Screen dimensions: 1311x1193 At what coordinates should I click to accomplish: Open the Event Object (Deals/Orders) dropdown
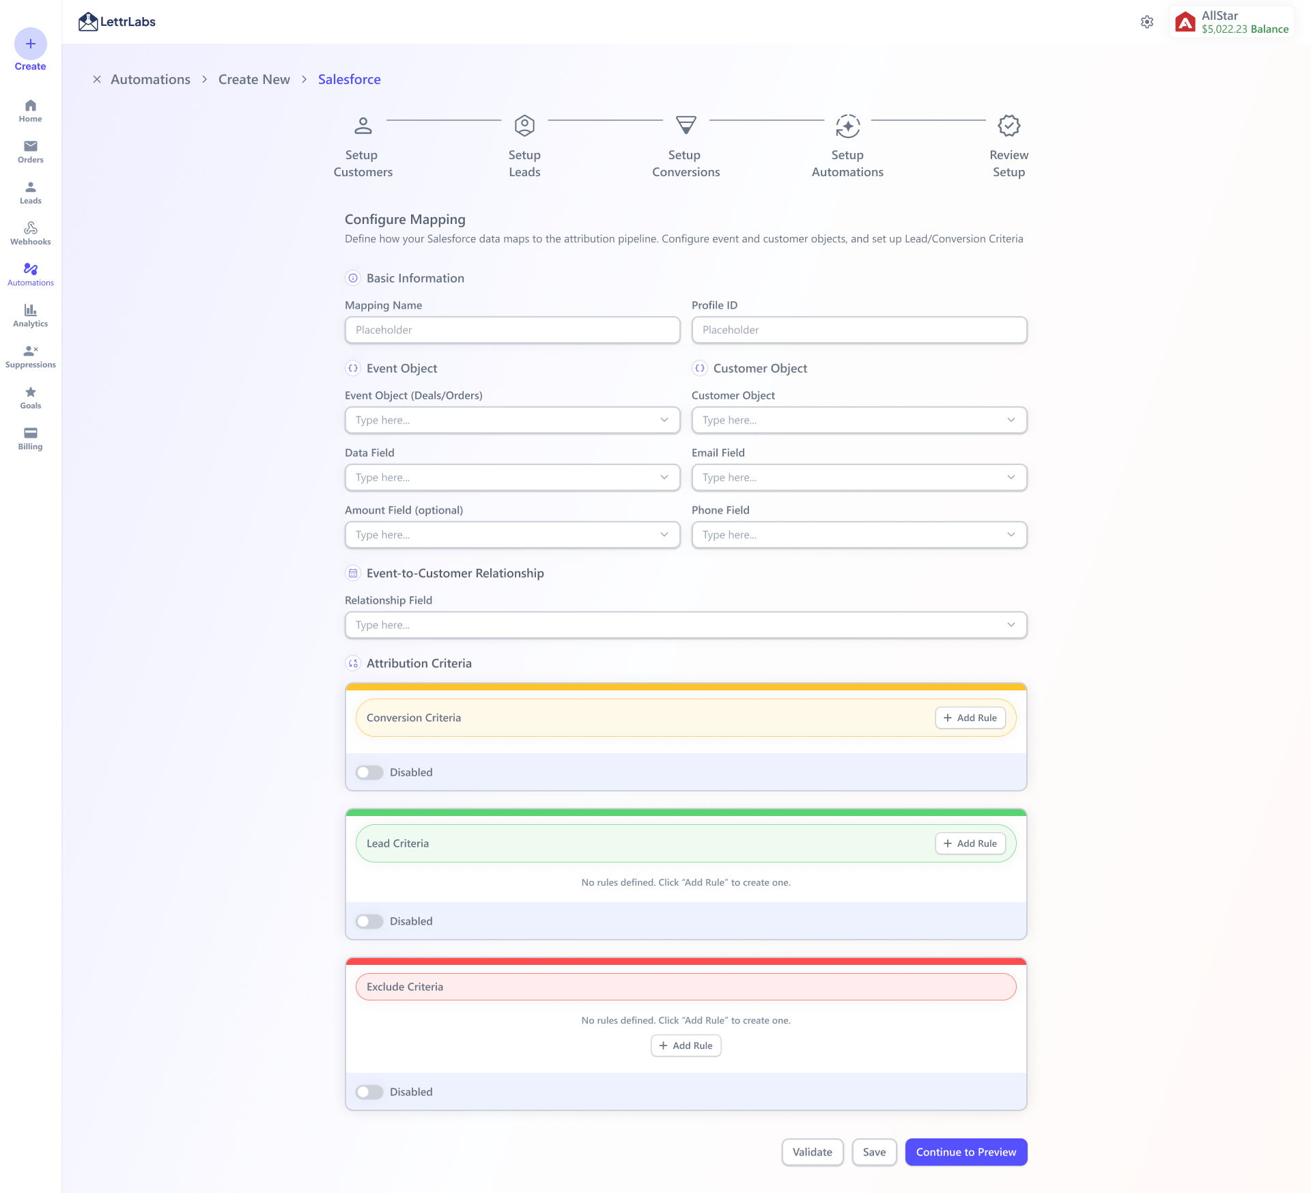pos(512,420)
